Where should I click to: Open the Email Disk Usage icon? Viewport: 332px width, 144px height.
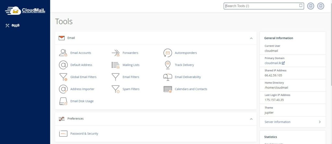coord(63,101)
